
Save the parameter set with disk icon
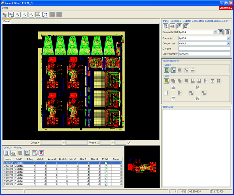221,32
